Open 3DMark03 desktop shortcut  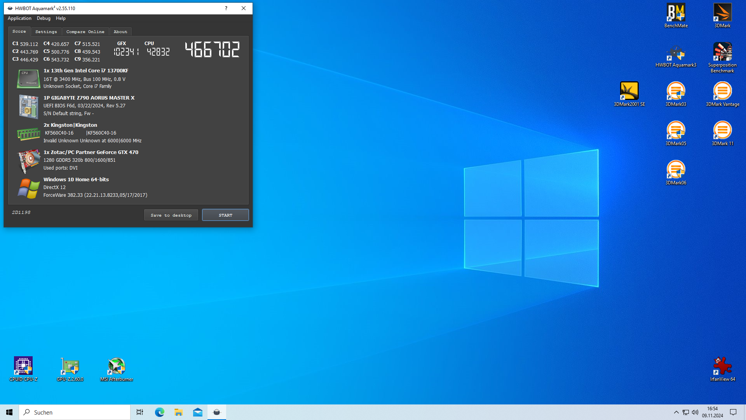click(676, 94)
